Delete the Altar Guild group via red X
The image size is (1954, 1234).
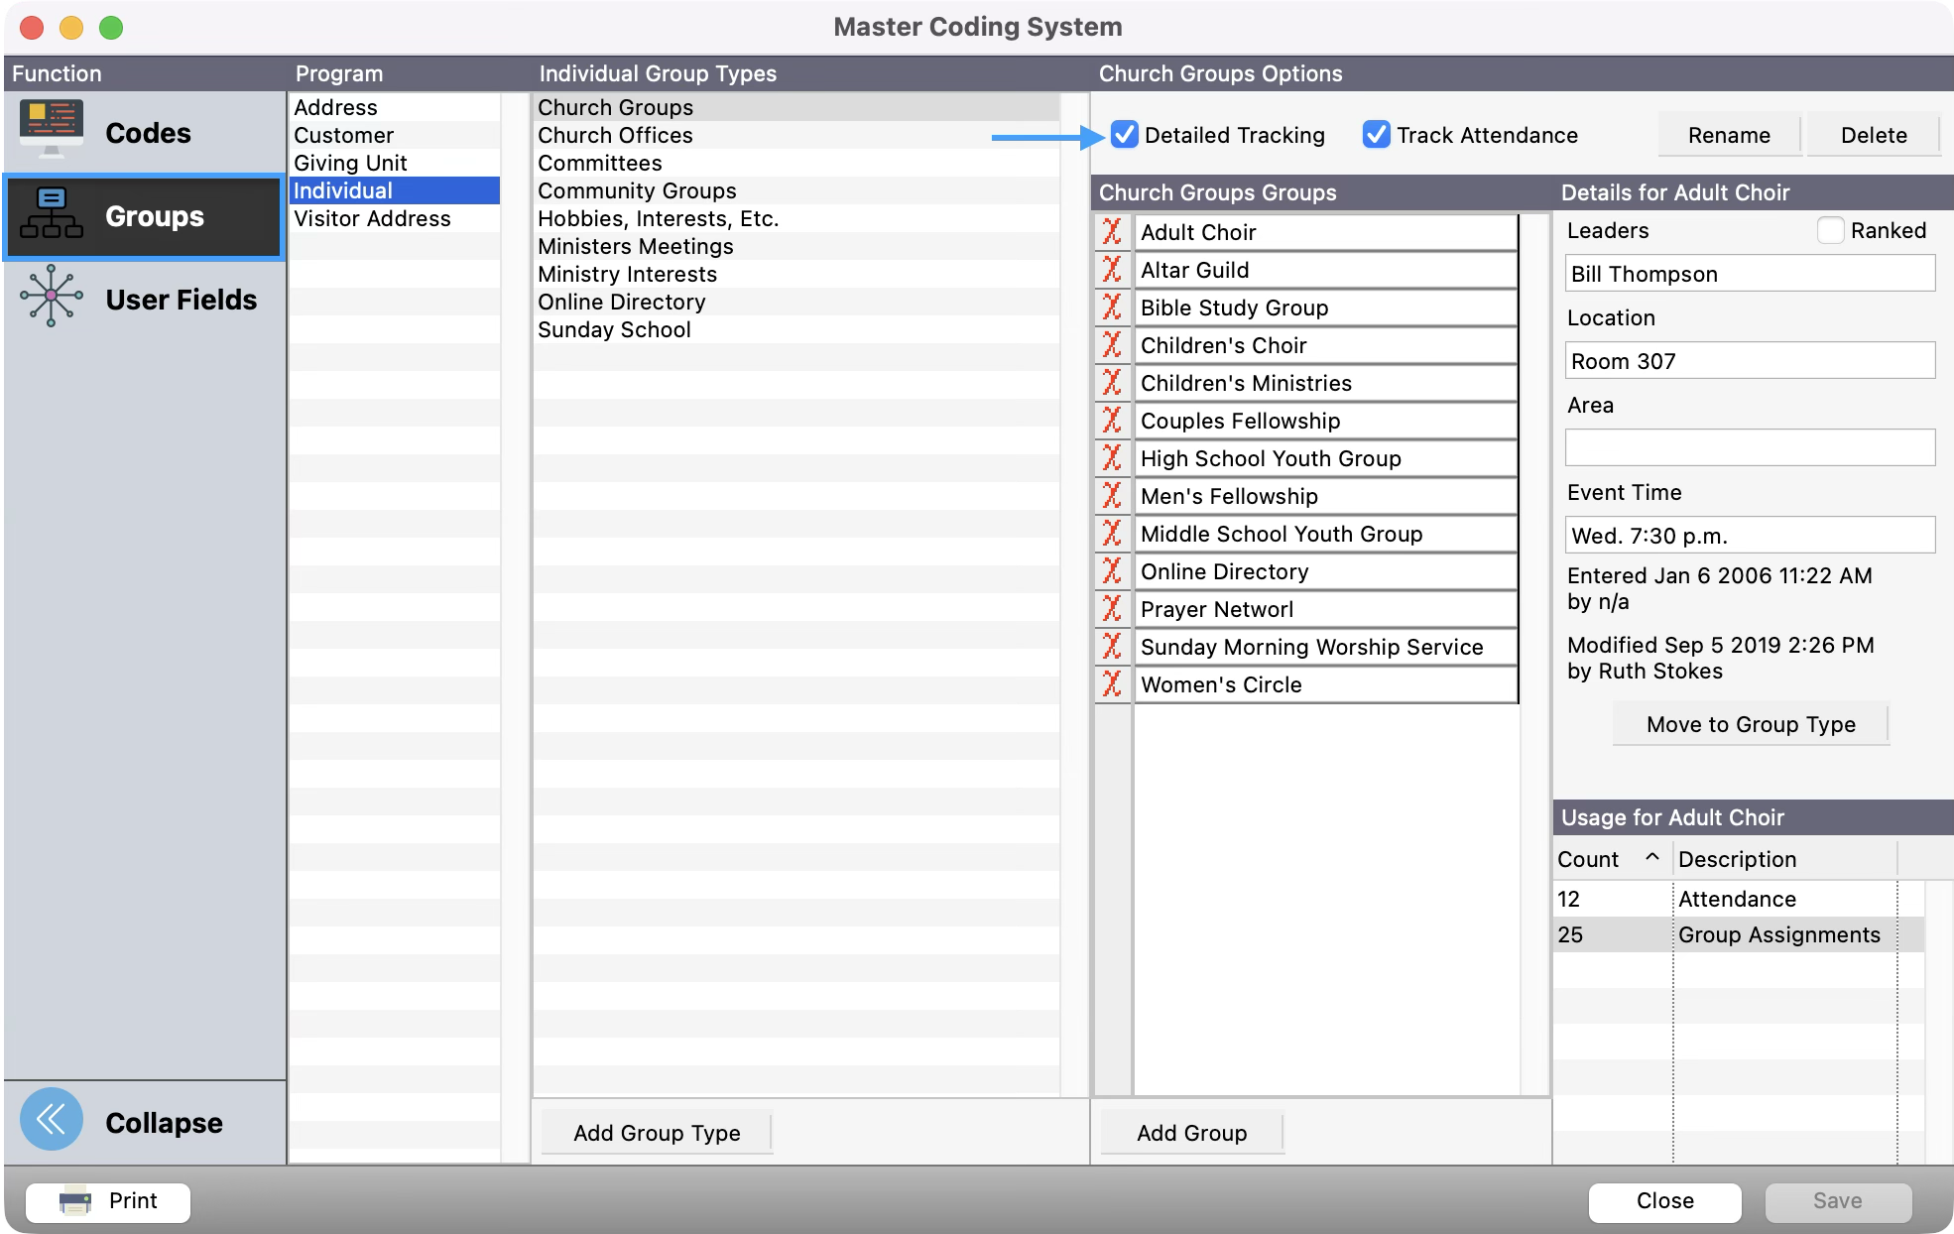click(x=1113, y=270)
